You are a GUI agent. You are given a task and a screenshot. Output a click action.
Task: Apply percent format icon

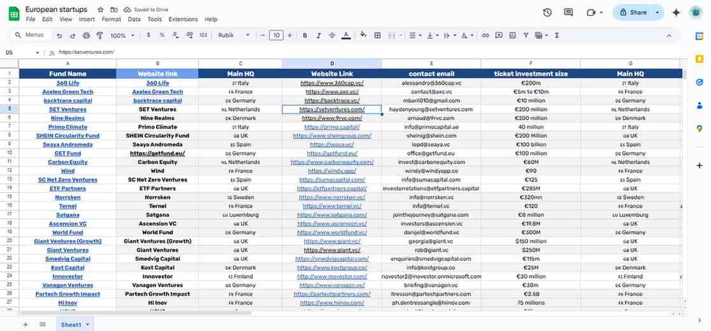(x=162, y=35)
